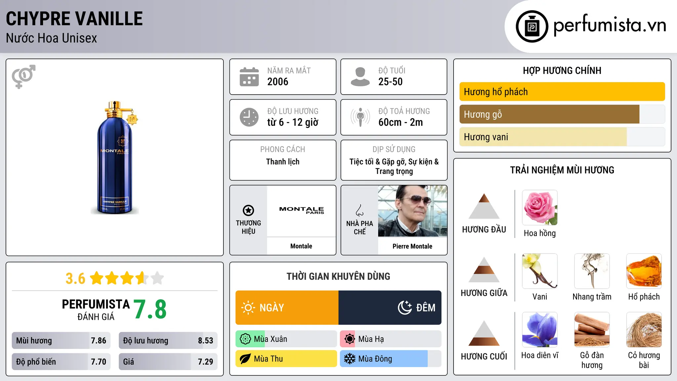This screenshot has width=677, height=381.
Task: Click the Nước Hoa Unisex subtitle
Action: [x=52, y=38]
